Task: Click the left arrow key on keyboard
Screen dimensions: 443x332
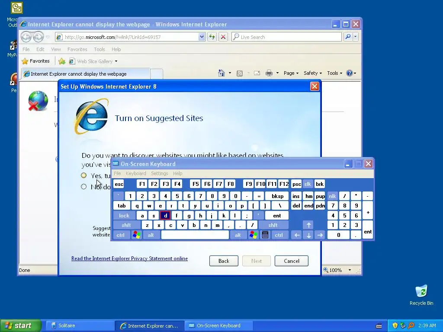Action: [x=297, y=235]
